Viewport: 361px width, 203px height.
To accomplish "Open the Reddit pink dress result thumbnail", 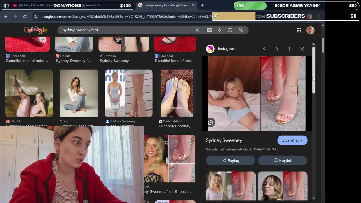I will pos(29,93).
